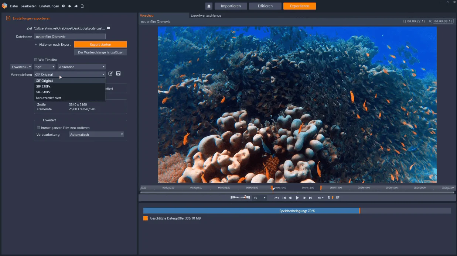Click the home icon button

[x=209, y=6]
